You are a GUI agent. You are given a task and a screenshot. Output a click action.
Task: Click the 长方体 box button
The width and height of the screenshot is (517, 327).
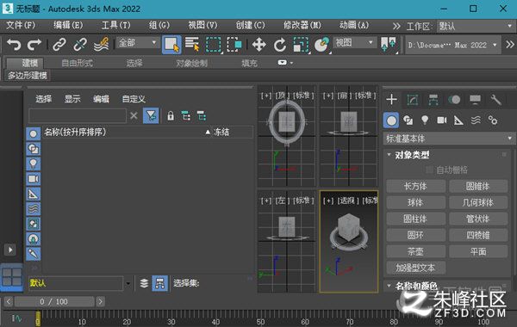pyautogui.click(x=415, y=186)
